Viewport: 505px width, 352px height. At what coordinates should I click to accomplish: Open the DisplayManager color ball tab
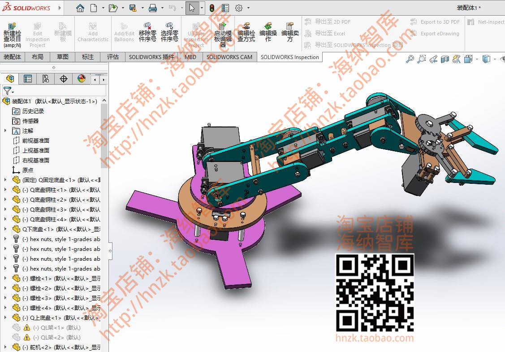(x=82, y=78)
